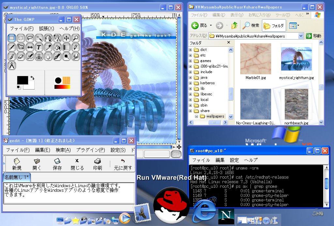Open the wood pattern selector in GIMP

tap(66, 80)
